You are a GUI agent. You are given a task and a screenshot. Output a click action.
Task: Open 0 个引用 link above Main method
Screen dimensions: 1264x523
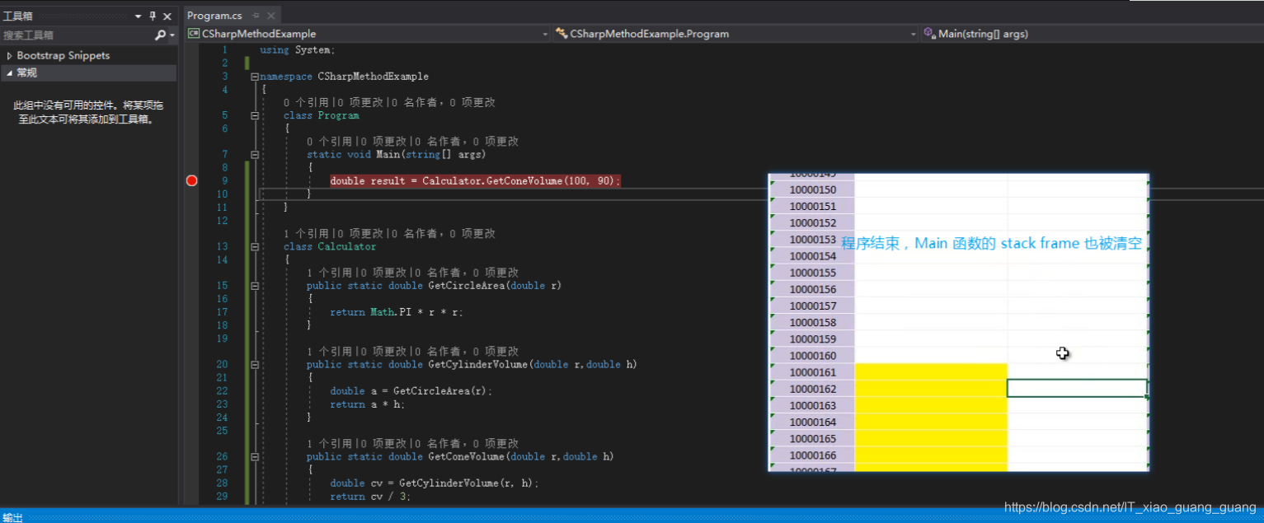pos(329,142)
